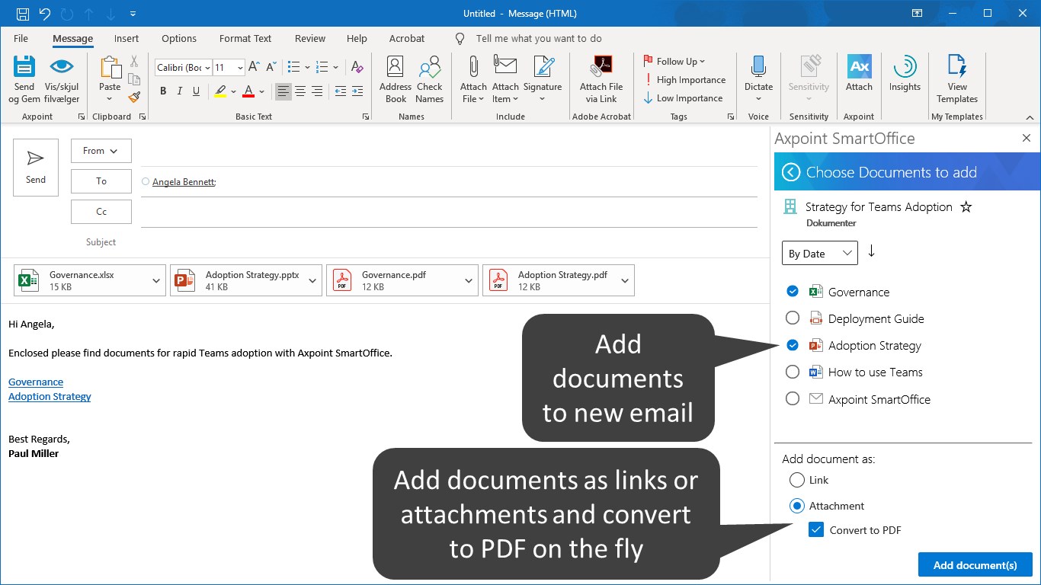Mark message as High Importance
Screen dimensions: 1041x585
point(684,80)
